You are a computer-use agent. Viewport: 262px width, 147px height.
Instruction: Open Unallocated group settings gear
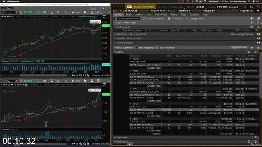pyautogui.click(x=248, y=142)
